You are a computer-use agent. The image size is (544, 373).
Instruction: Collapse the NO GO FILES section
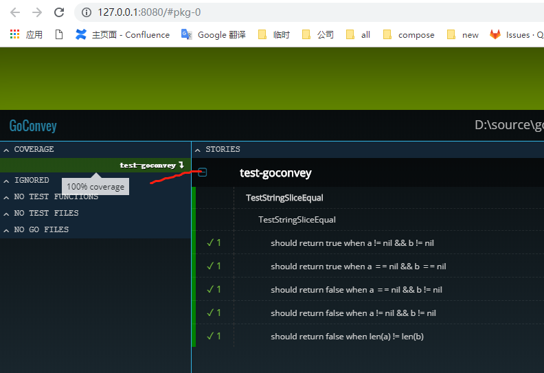(x=6, y=230)
